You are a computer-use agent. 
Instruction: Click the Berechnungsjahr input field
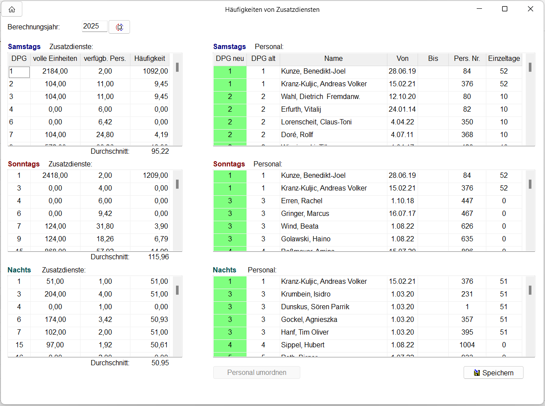(94, 26)
